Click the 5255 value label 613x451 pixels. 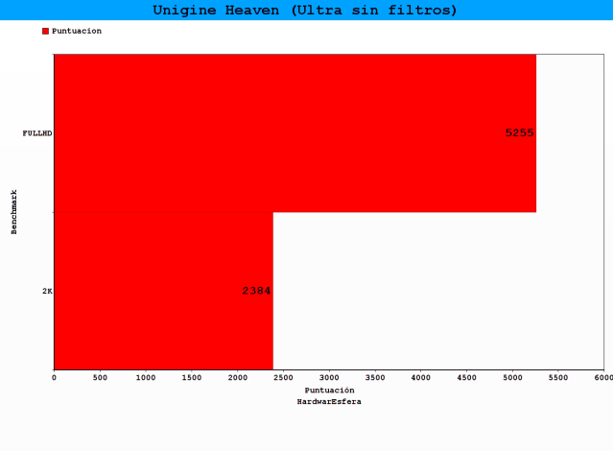(x=520, y=133)
